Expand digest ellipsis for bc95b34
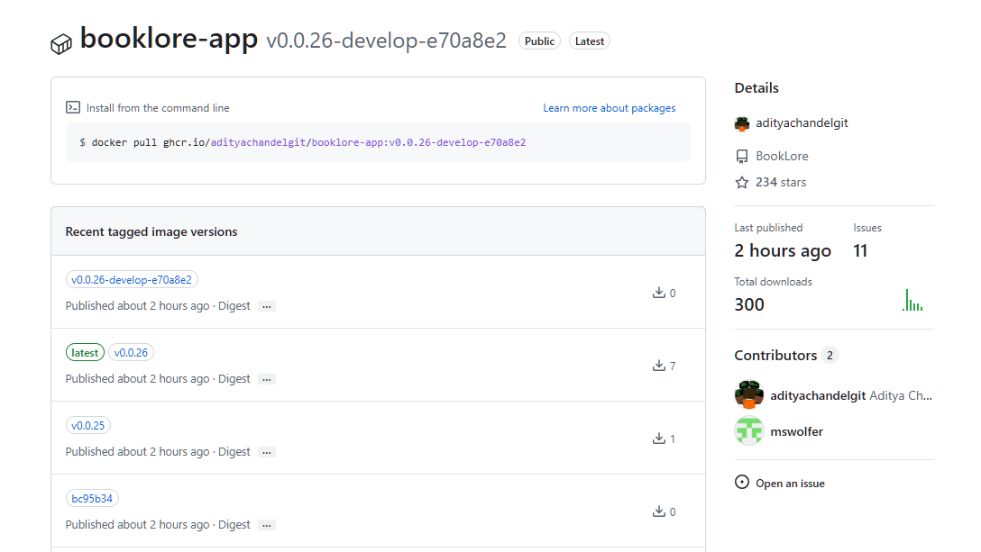Screen dimensions: 981x552 click(x=266, y=525)
